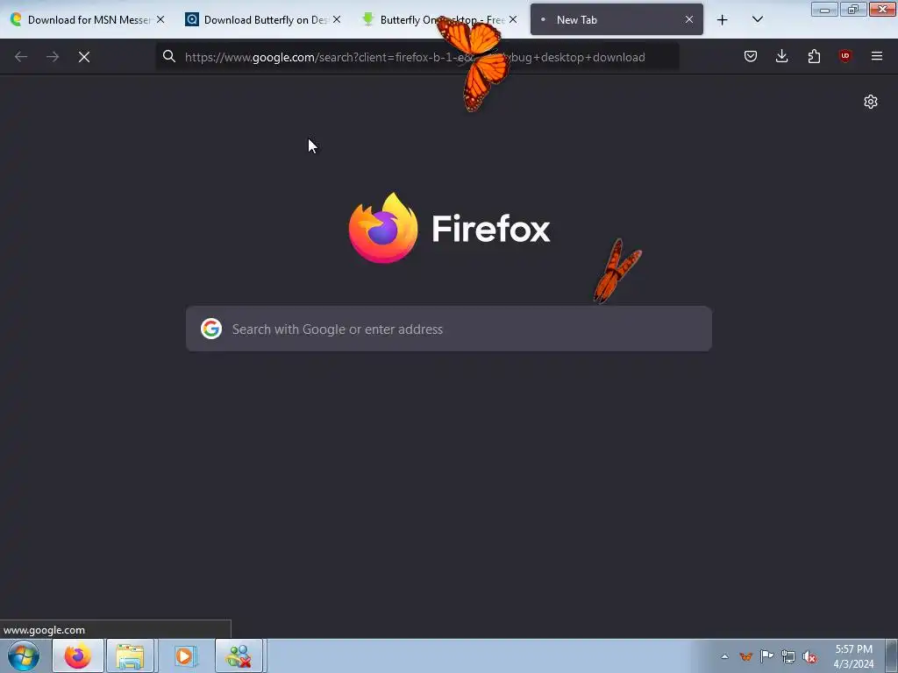
Task: Open network status tray icon
Action: (788, 656)
